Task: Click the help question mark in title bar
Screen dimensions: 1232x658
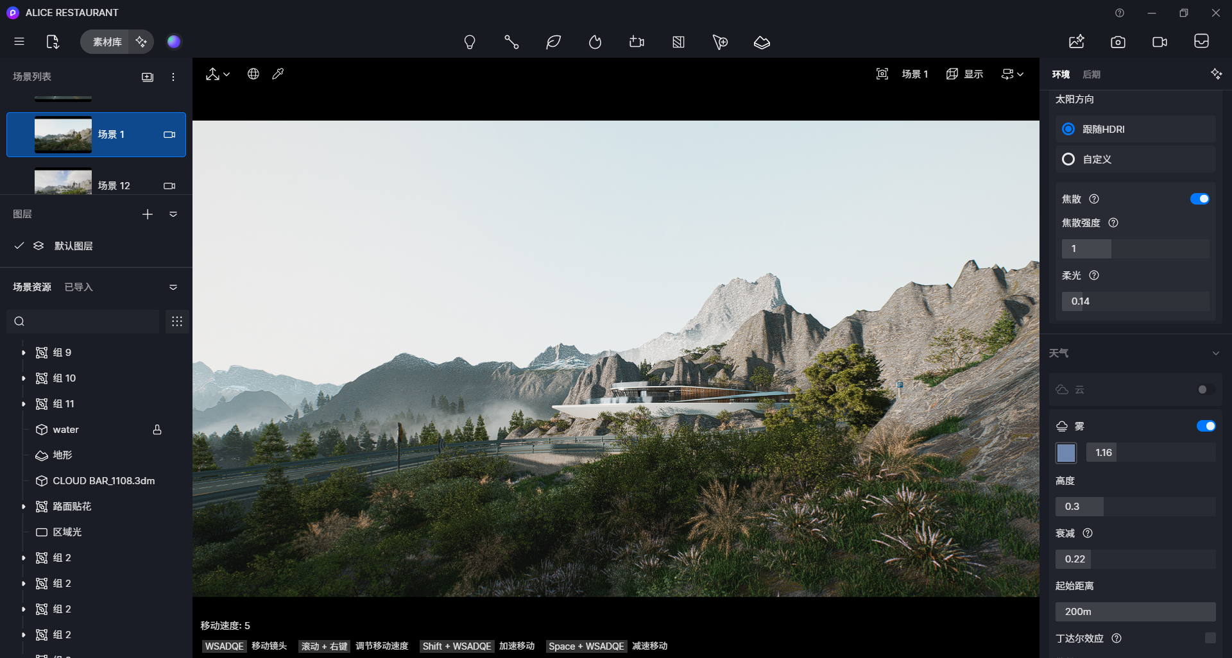Action: click(1120, 13)
